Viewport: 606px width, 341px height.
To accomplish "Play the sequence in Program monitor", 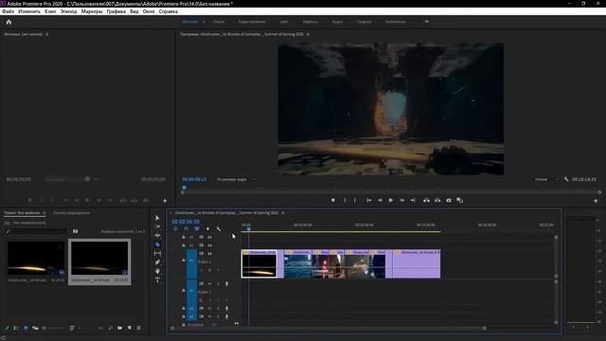I will coord(391,200).
